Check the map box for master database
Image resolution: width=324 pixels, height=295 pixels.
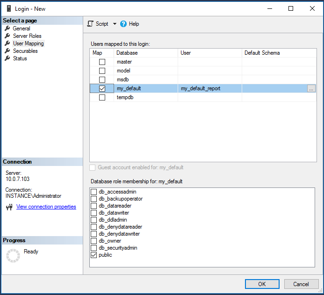102,62
